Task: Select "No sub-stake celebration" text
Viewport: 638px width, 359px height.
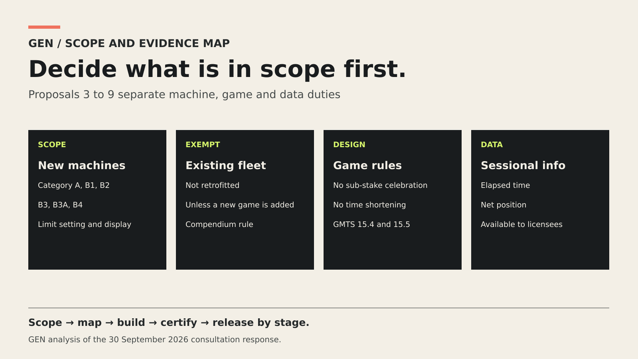Action: pyautogui.click(x=380, y=185)
